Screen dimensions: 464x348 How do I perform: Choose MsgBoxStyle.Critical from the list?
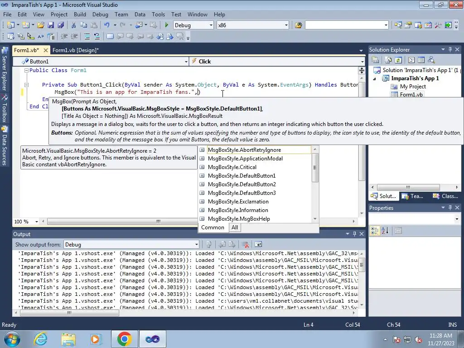232,167
